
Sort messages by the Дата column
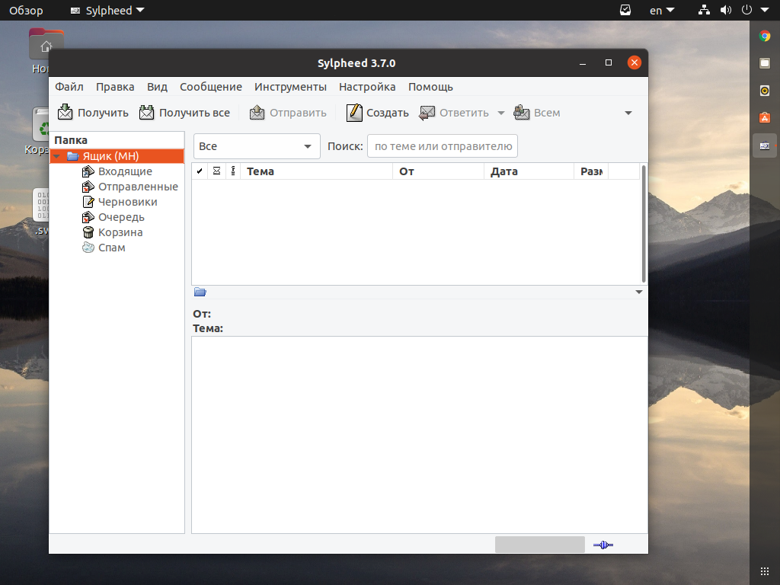(529, 171)
